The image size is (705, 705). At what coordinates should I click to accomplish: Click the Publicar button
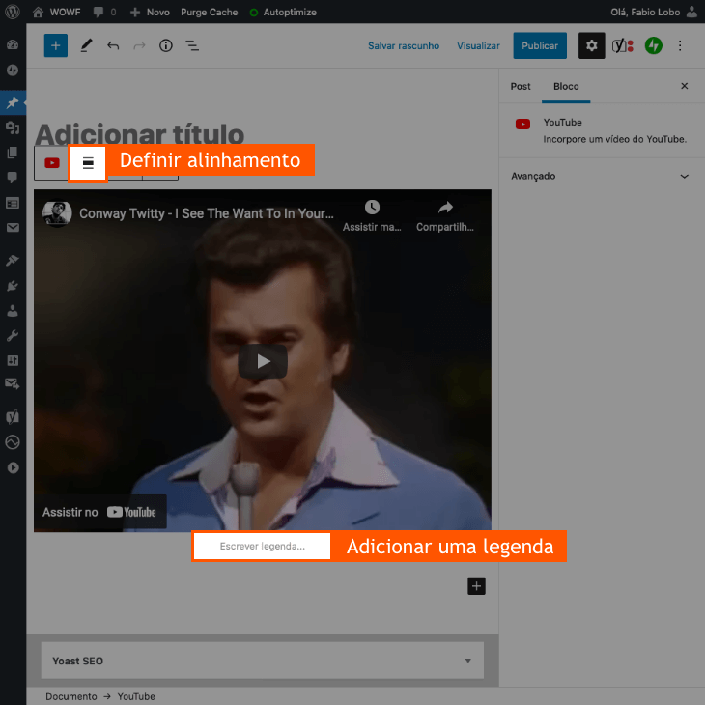(540, 45)
